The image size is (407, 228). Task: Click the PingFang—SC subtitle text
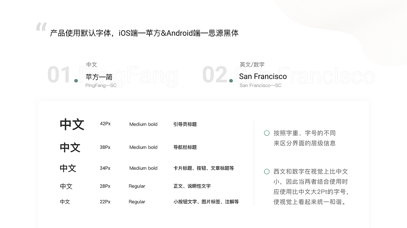pos(101,85)
